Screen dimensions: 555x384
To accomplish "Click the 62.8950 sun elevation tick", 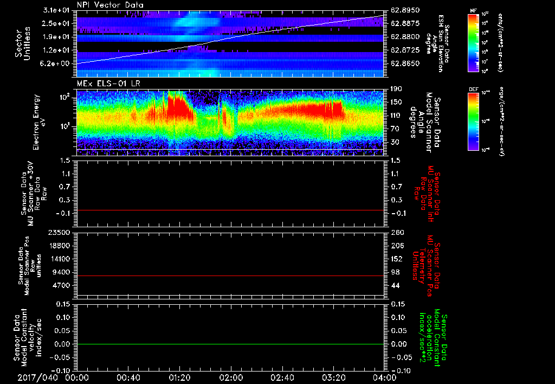I will (405, 10).
